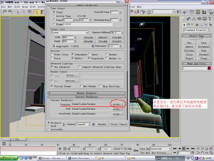Image resolution: width=214 pixels, height=161 pixels.
Task: Select the Lights category icon
Action: click(193, 25)
